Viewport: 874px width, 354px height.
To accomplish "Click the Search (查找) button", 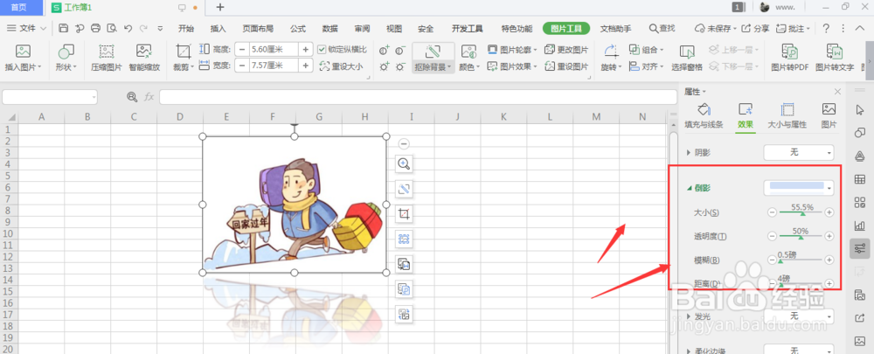I will pos(662,29).
